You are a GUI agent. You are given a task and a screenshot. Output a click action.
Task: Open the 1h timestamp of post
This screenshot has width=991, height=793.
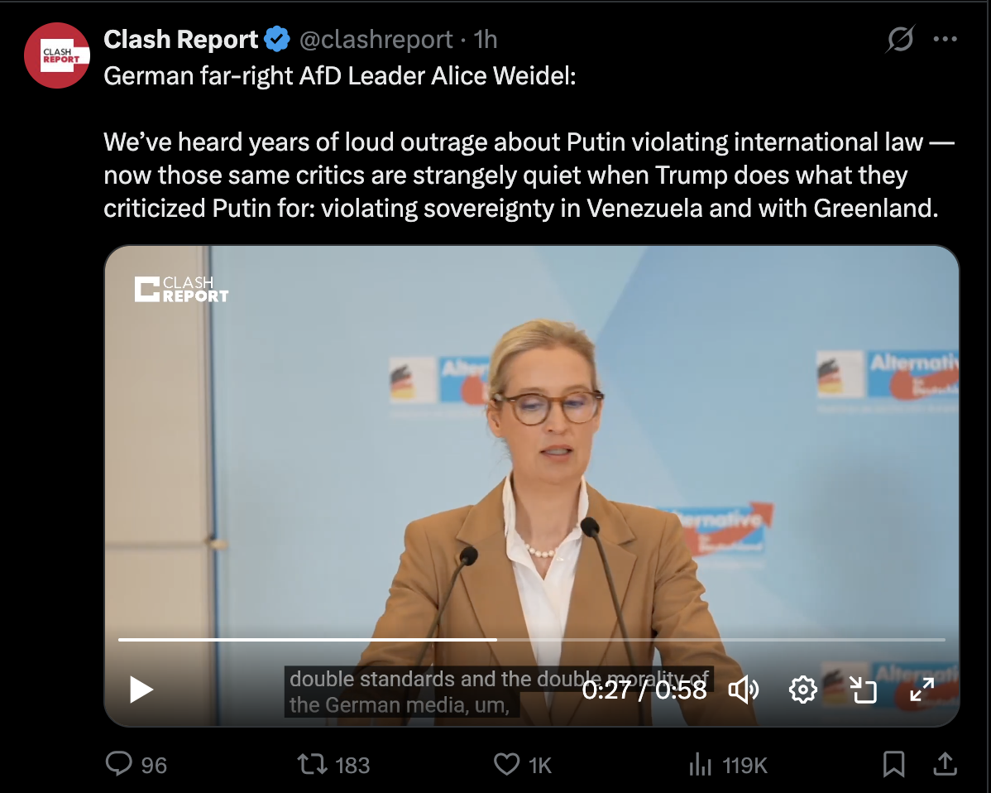pyautogui.click(x=486, y=40)
